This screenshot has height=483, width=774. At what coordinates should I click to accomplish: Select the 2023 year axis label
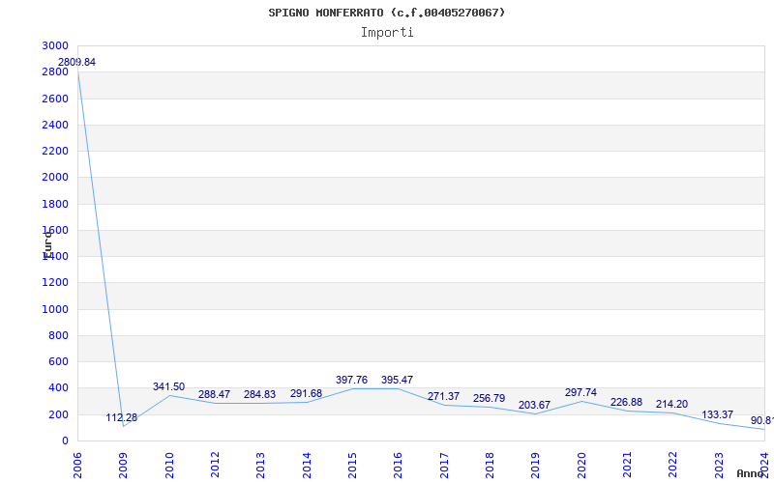[x=719, y=465]
